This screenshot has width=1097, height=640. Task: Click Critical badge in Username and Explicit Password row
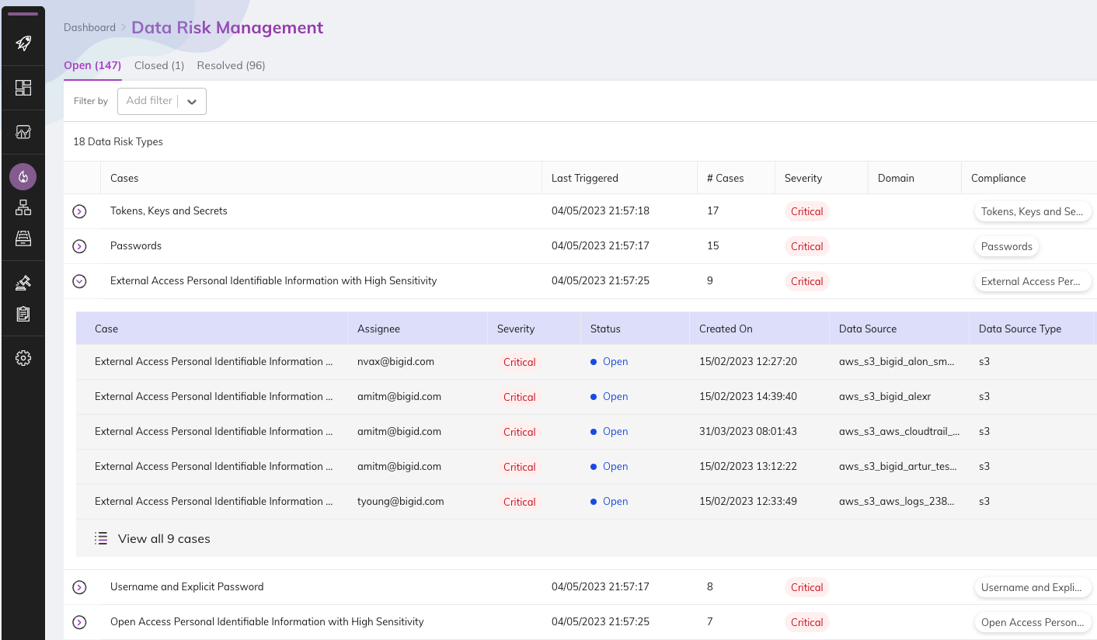tap(806, 587)
